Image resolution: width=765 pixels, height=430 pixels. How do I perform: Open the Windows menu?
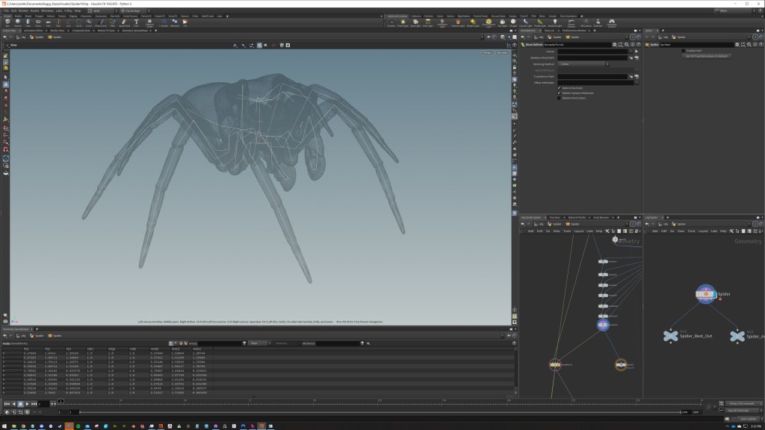click(x=46, y=10)
